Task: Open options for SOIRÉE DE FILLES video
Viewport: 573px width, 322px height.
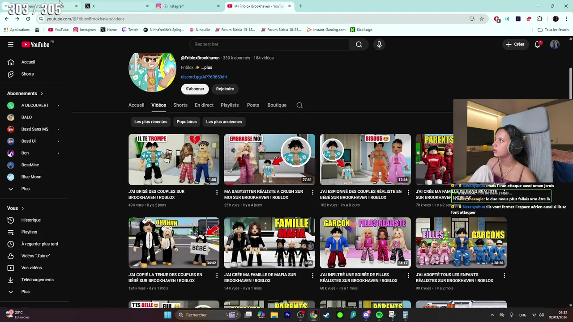Action: pos(408,275)
